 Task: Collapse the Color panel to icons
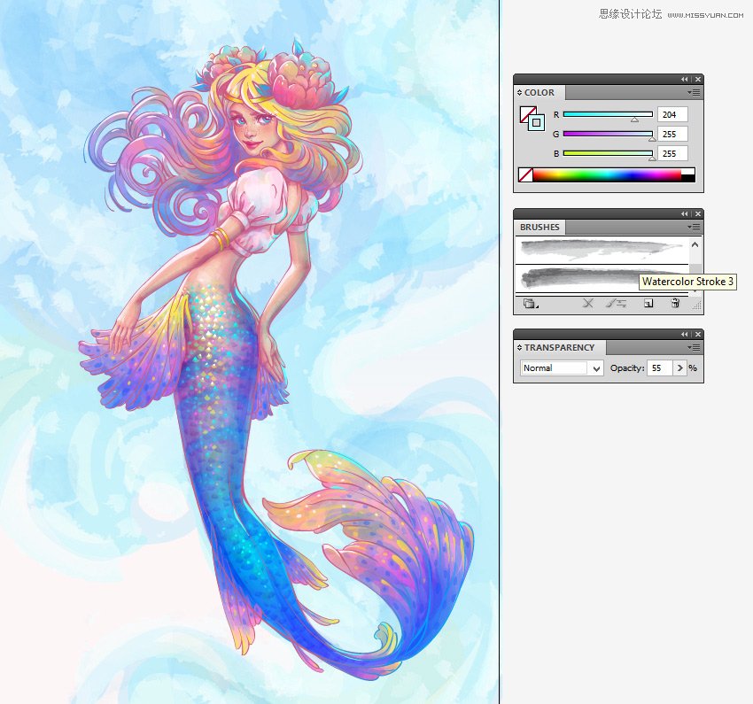point(684,79)
